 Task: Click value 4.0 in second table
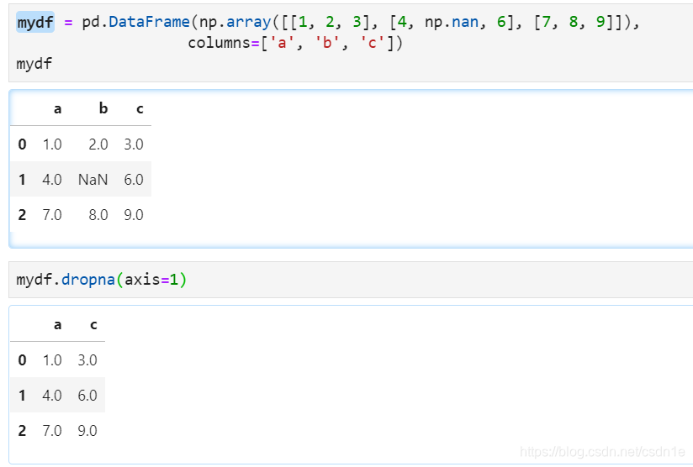click(52, 396)
